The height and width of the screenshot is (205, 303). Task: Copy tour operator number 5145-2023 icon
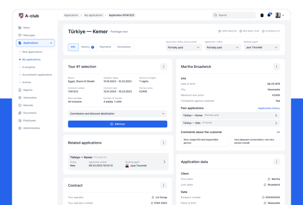click(x=152, y=203)
